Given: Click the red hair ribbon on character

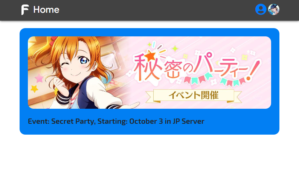Looking at the screenshot, I should coord(54,40).
